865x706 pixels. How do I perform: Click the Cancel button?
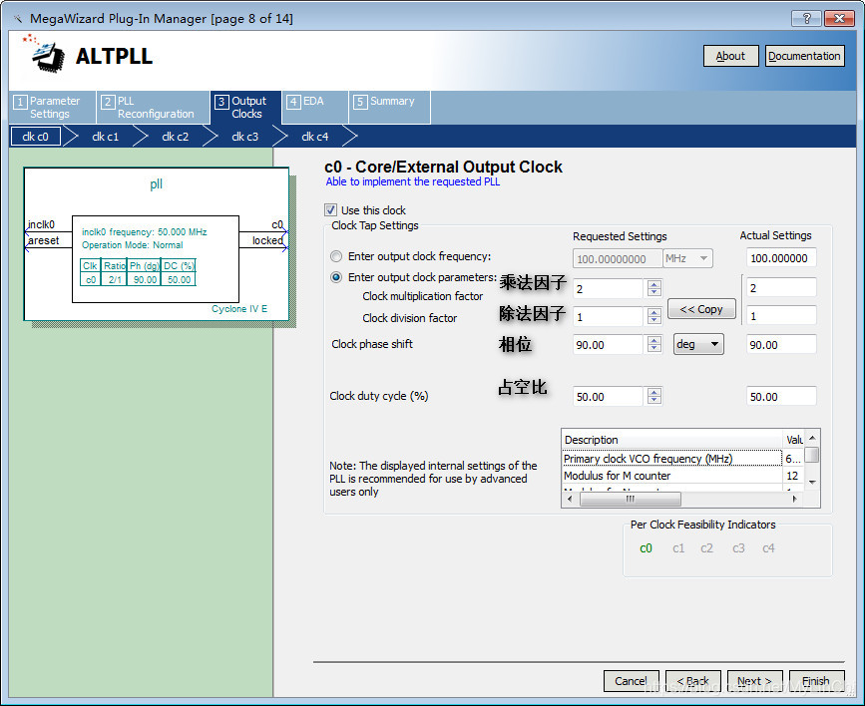pyautogui.click(x=632, y=681)
